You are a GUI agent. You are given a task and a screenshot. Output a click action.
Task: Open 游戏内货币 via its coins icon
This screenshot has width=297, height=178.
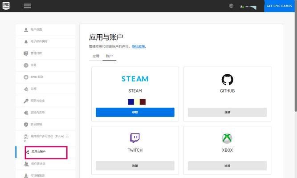tap(26, 113)
